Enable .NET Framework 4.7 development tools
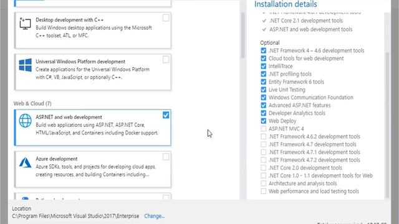Viewport: 399px width, 224px height. coord(263,144)
